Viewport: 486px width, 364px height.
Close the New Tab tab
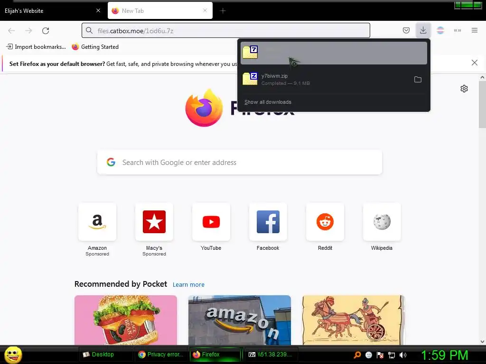pyautogui.click(x=205, y=10)
